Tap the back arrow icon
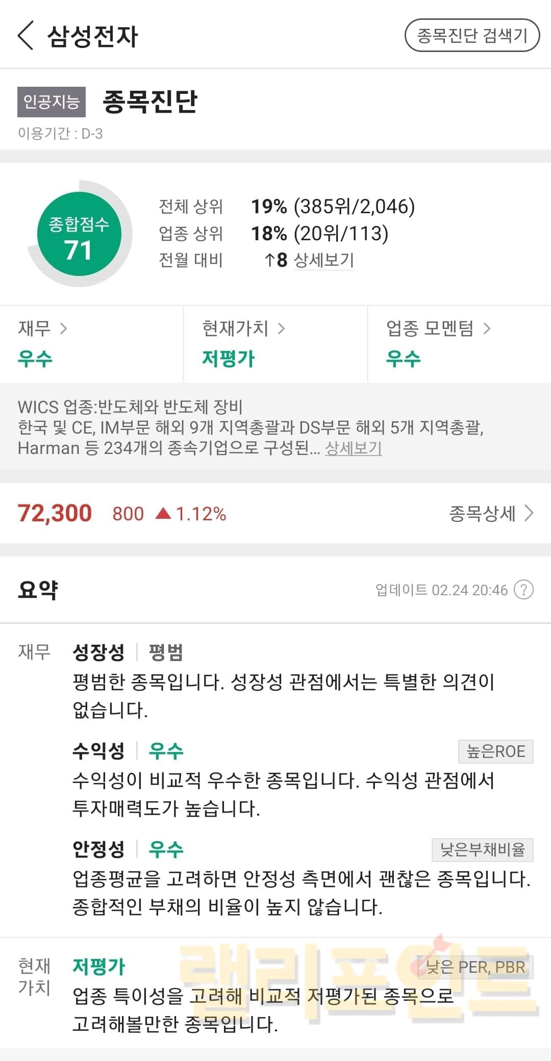This screenshot has height=1061, width=551. pyautogui.click(x=26, y=36)
